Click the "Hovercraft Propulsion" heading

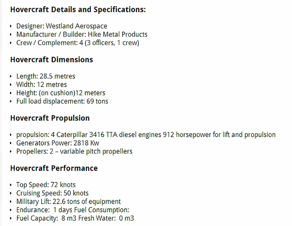click(50, 118)
